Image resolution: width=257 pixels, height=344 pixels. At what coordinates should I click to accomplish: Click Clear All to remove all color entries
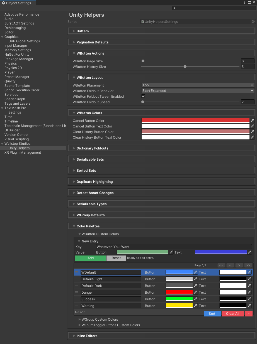point(233,314)
